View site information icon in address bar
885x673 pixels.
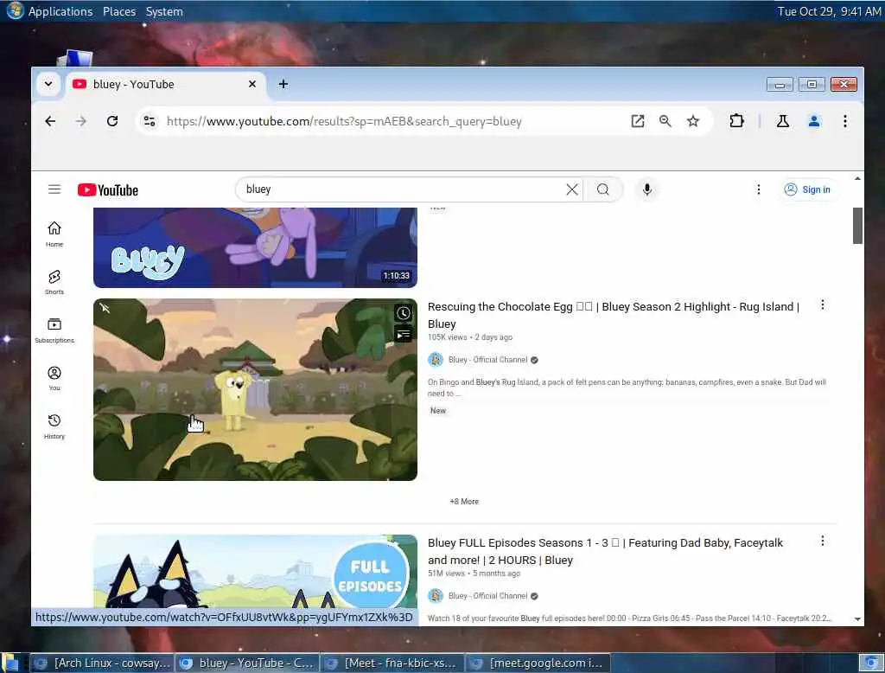[150, 121]
